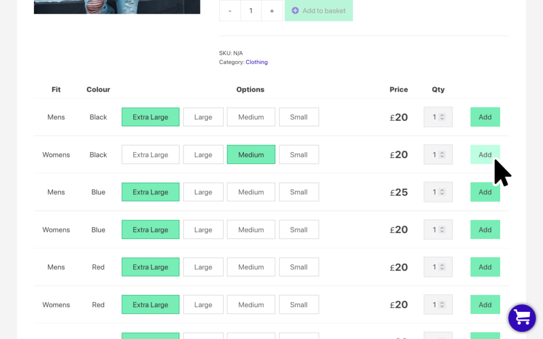Pick Small for Womens Black

coord(299,155)
